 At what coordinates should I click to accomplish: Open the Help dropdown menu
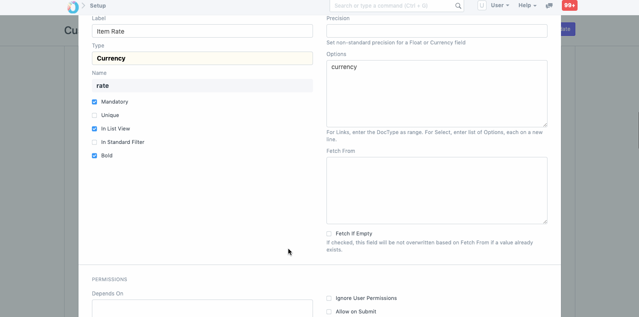point(527,5)
